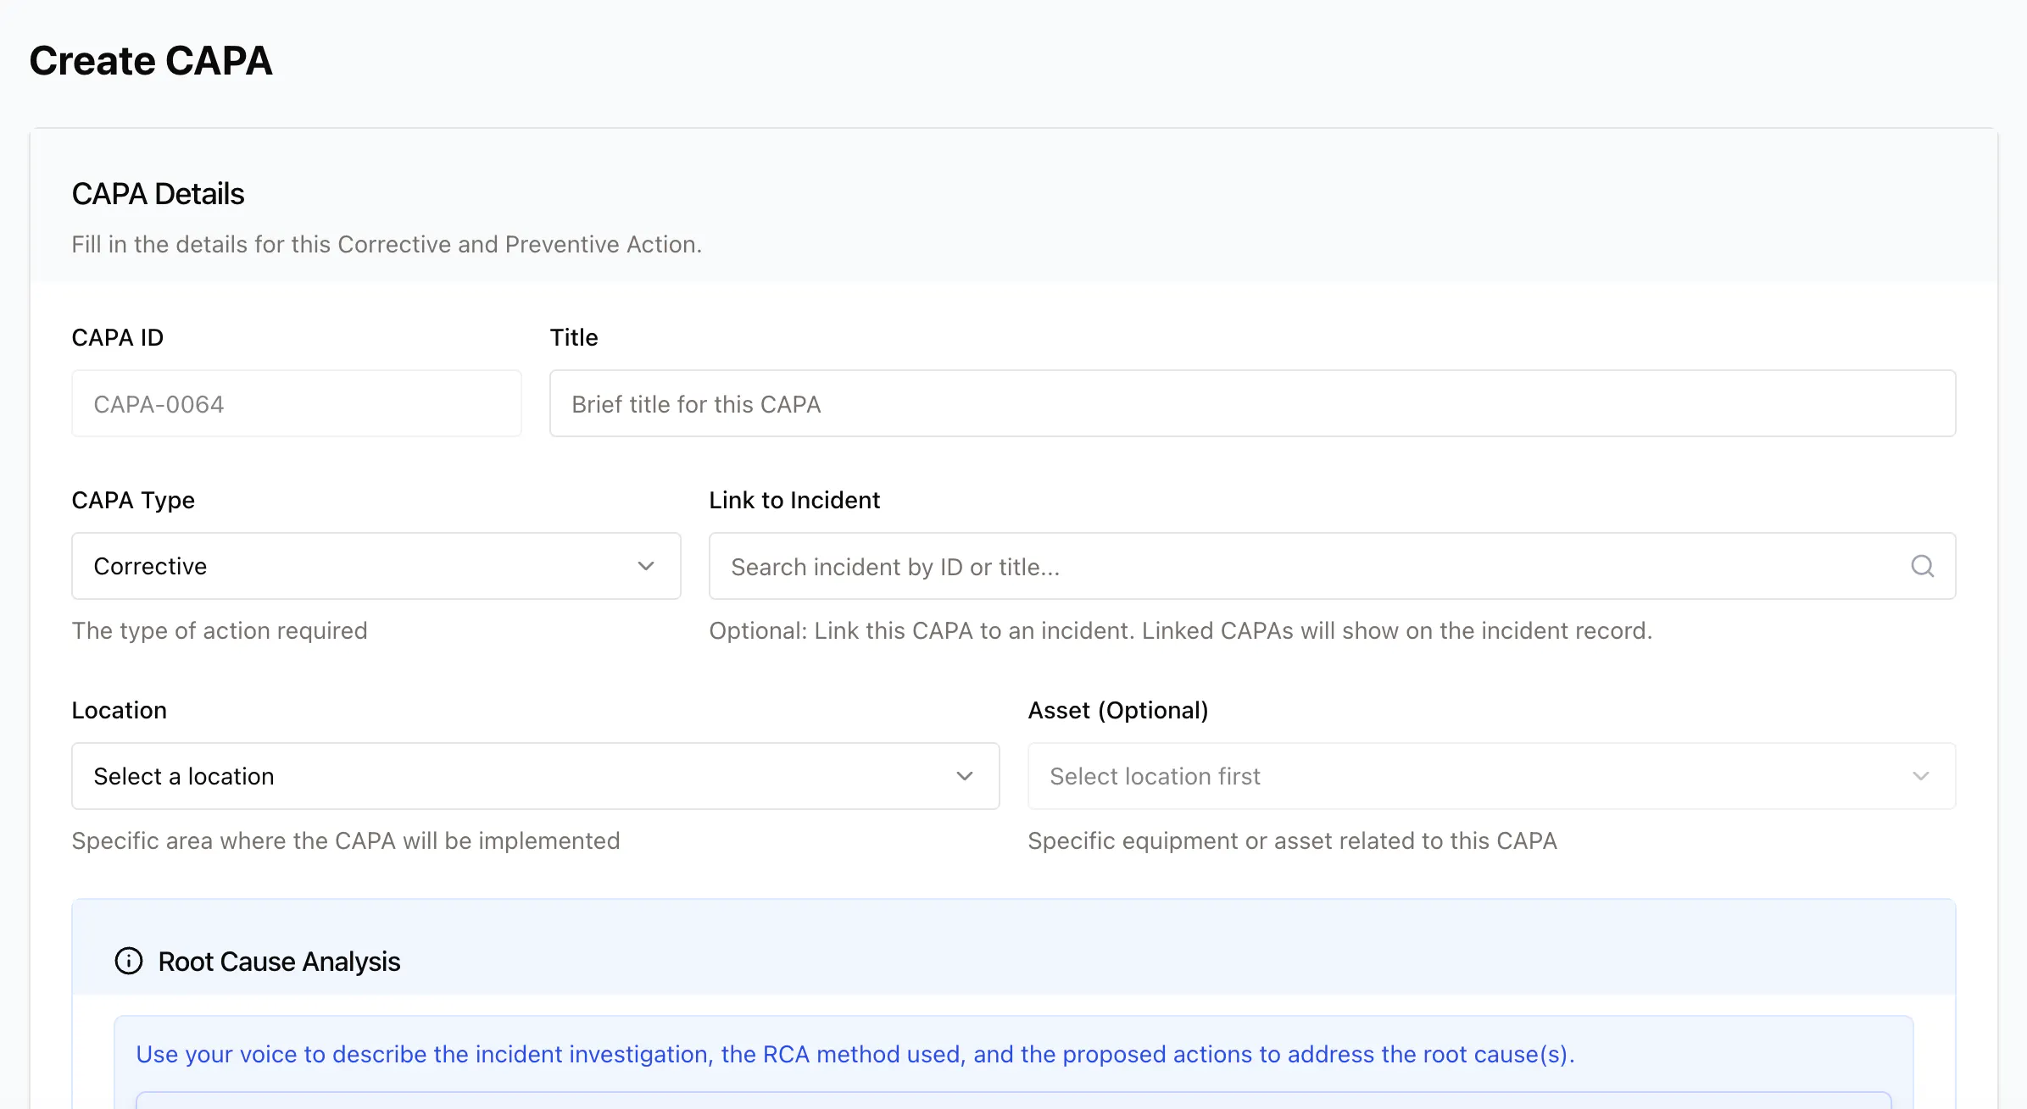The height and width of the screenshot is (1109, 2027).
Task: Click the Root Cause Analysis section heading
Action: pos(279,962)
